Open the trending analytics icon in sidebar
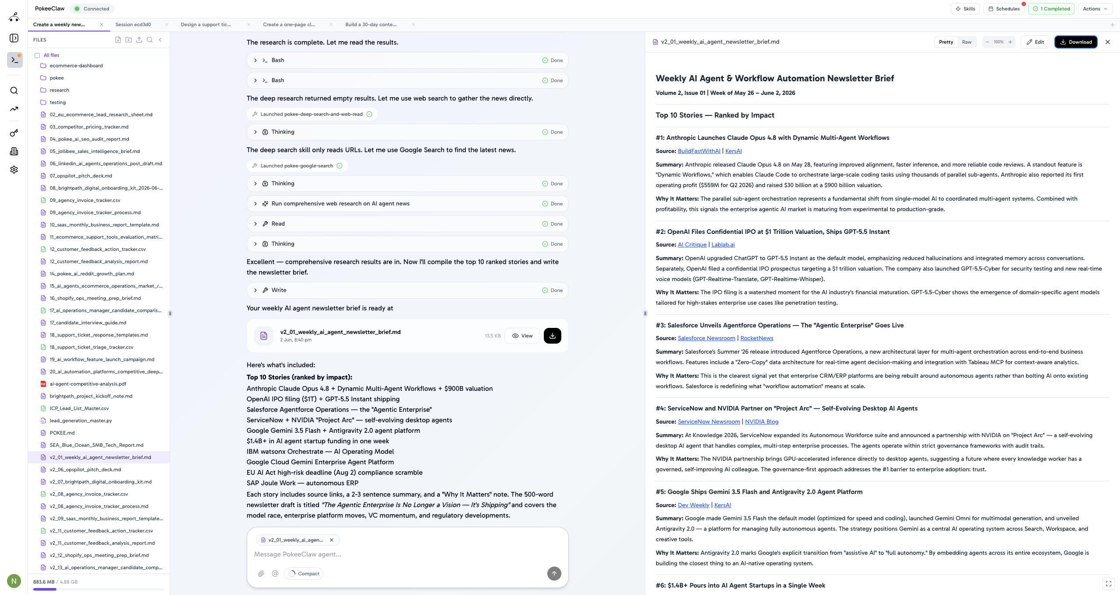 click(14, 109)
